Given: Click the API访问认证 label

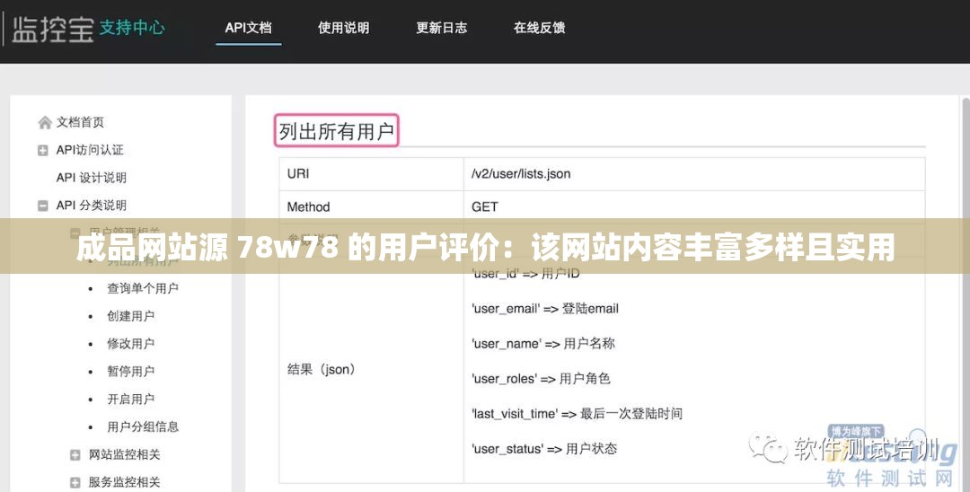Looking at the screenshot, I should [x=90, y=150].
